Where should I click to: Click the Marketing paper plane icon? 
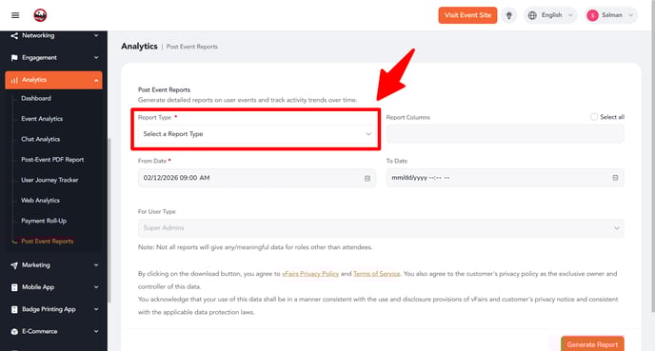click(14, 265)
